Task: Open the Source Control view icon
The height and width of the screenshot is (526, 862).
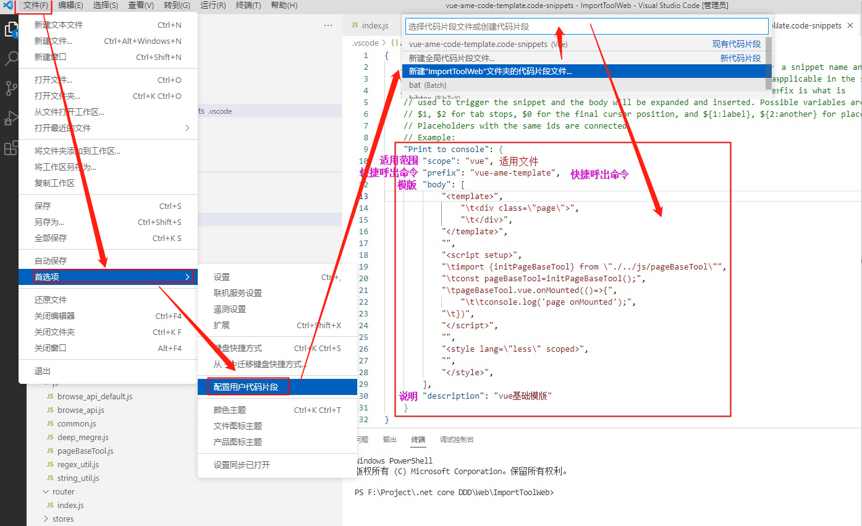Action: [11, 88]
